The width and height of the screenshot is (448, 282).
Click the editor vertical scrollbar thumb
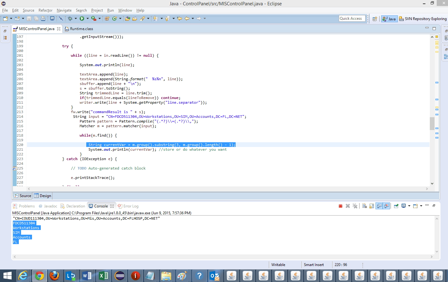(x=432, y=123)
